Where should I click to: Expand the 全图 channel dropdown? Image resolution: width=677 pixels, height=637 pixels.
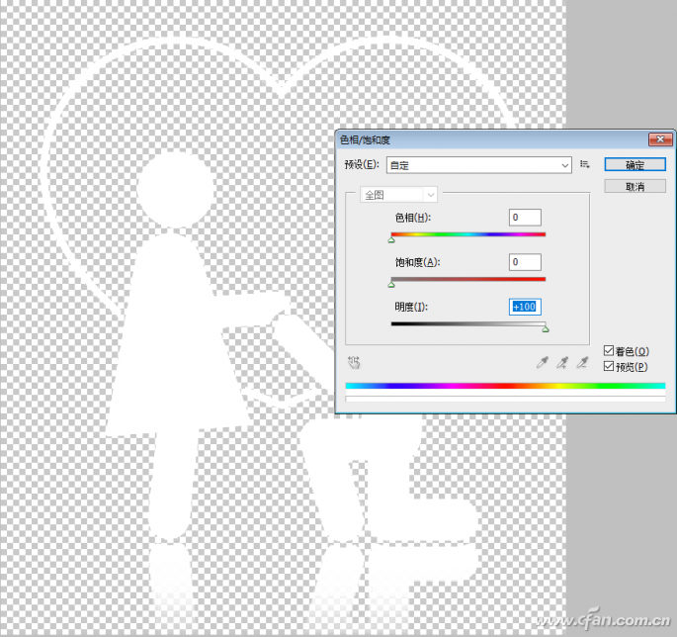(398, 195)
